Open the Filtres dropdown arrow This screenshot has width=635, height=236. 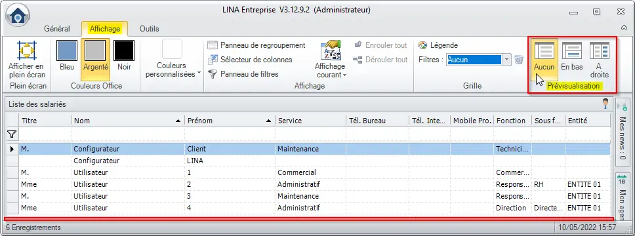(508, 60)
